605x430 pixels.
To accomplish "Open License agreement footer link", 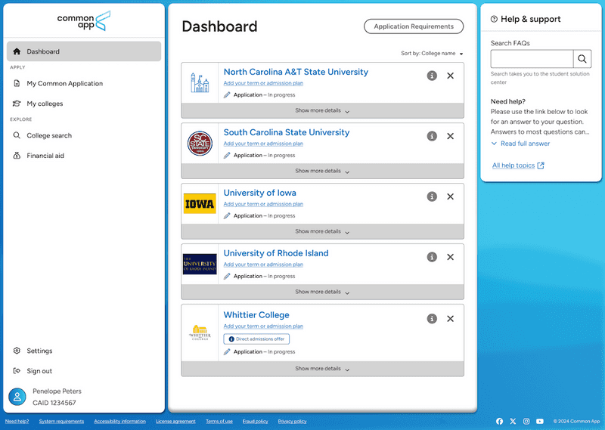I will (x=175, y=421).
